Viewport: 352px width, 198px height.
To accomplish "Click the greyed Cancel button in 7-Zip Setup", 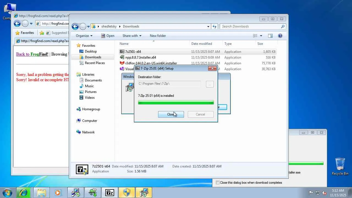I will (x=200, y=114).
